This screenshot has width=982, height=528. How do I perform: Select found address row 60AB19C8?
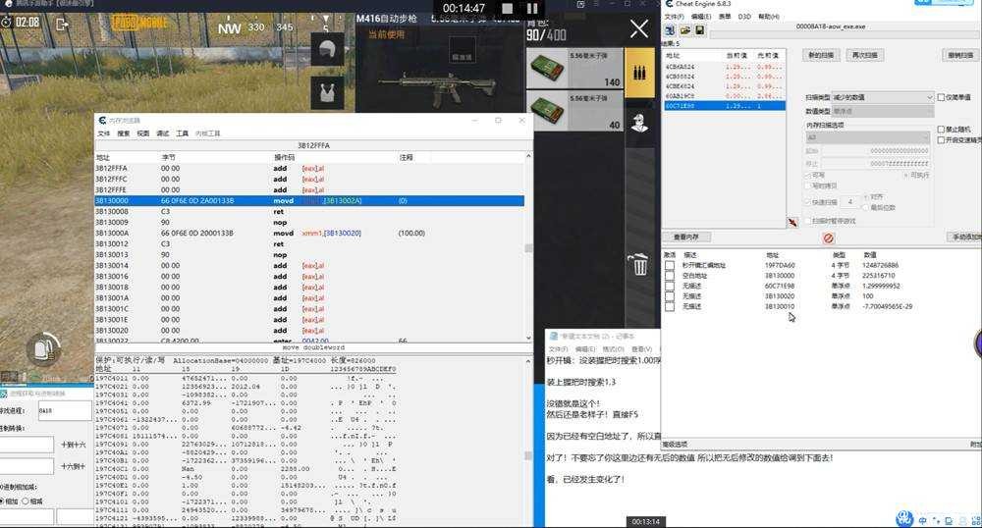724,96
